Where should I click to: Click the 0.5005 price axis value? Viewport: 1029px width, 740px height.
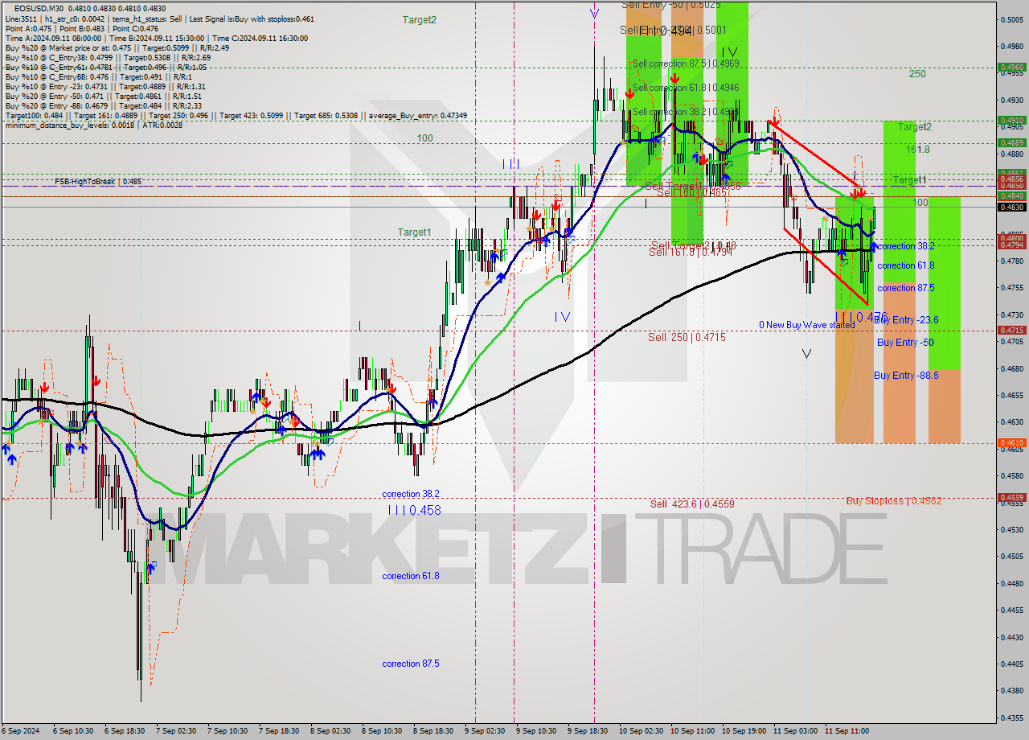click(1011, 19)
